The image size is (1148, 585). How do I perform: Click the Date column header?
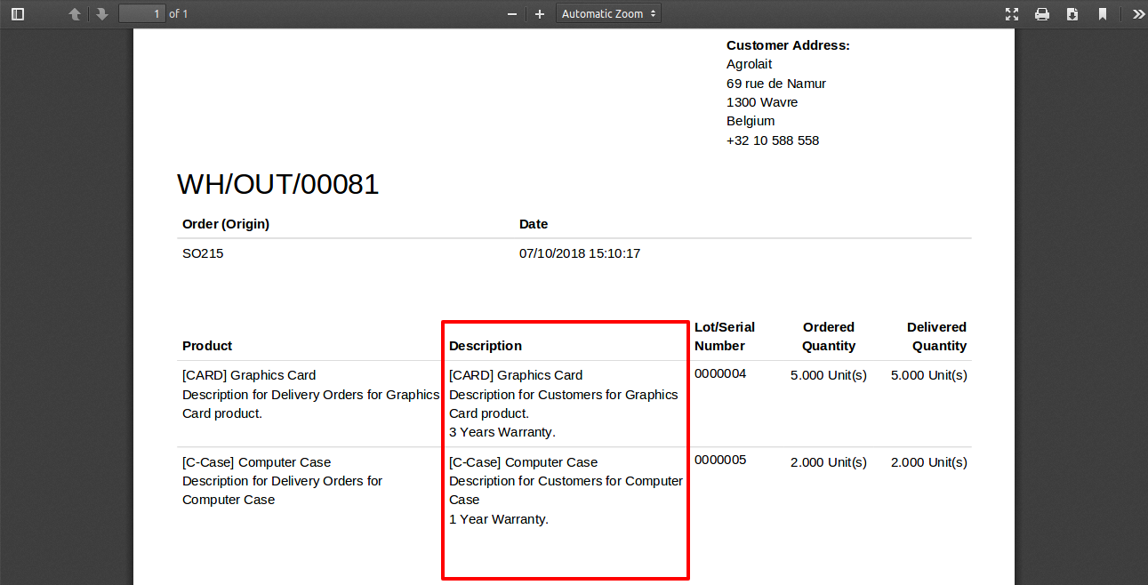[x=534, y=224]
